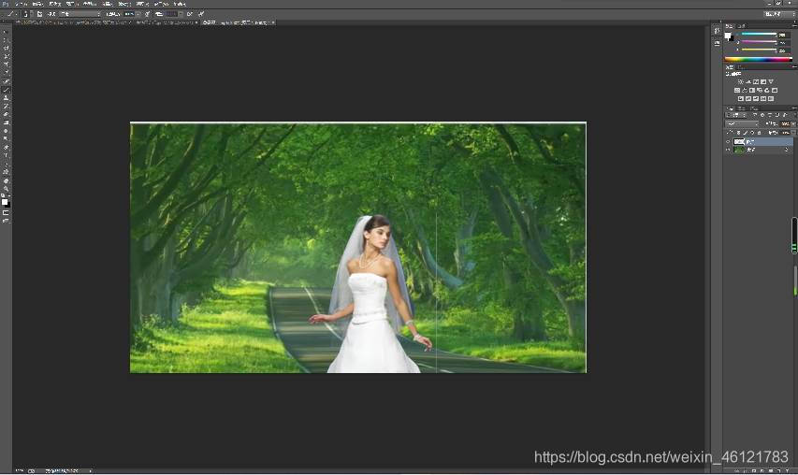Image resolution: width=798 pixels, height=475 pixels.
Task: Open brush Opacity slider dropdown arrow
Action: pos(139,14)
